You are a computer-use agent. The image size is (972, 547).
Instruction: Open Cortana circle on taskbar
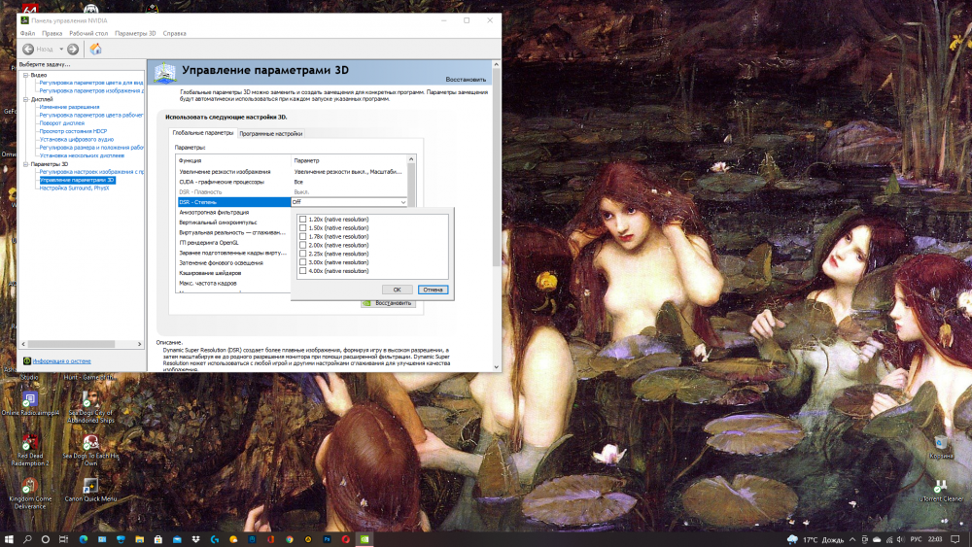pos(46,539)
